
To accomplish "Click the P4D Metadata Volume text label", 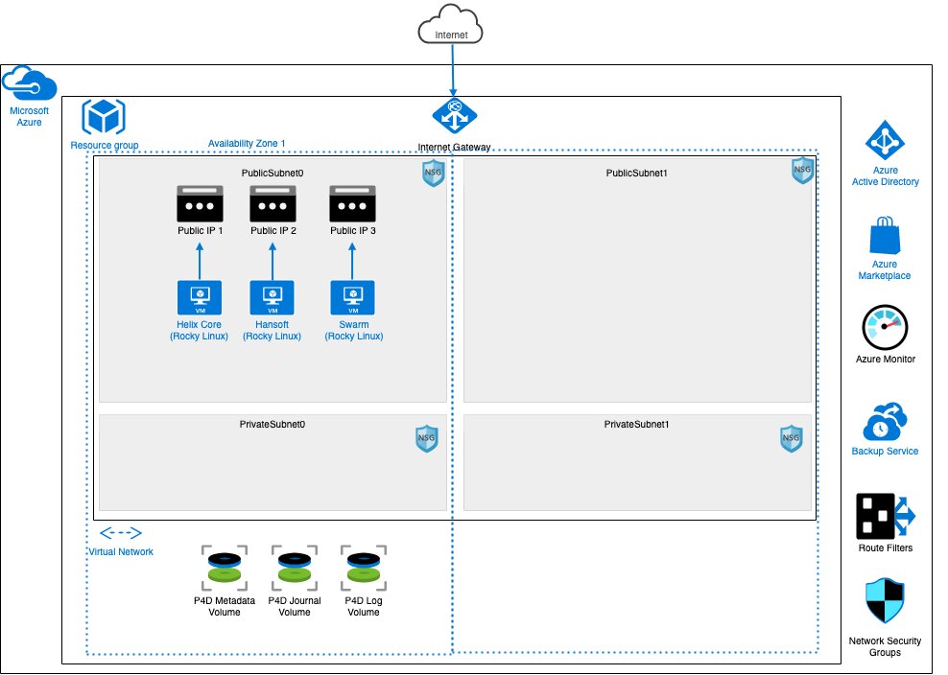I will point(225,606).
